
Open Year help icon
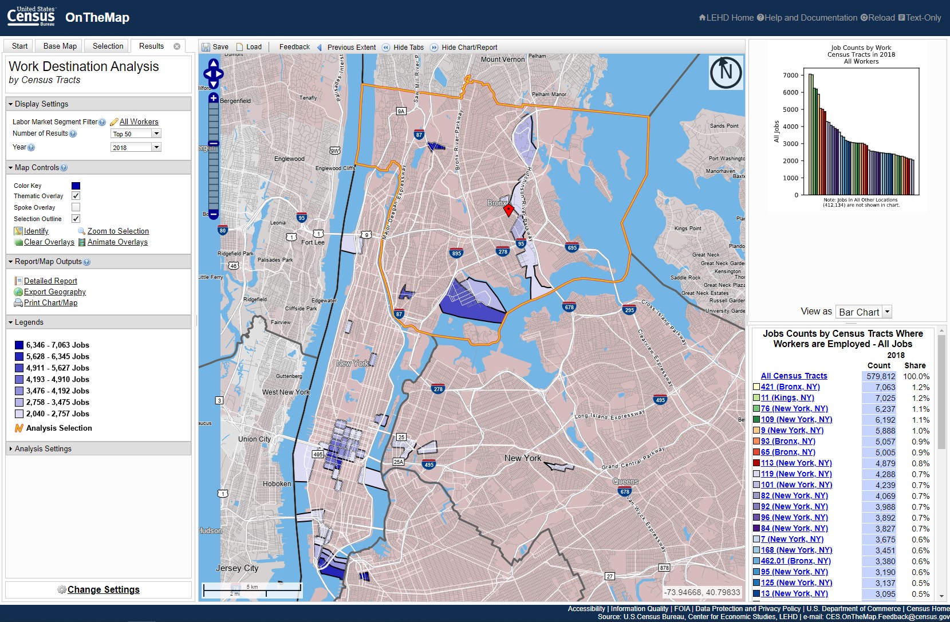point(31,147)
